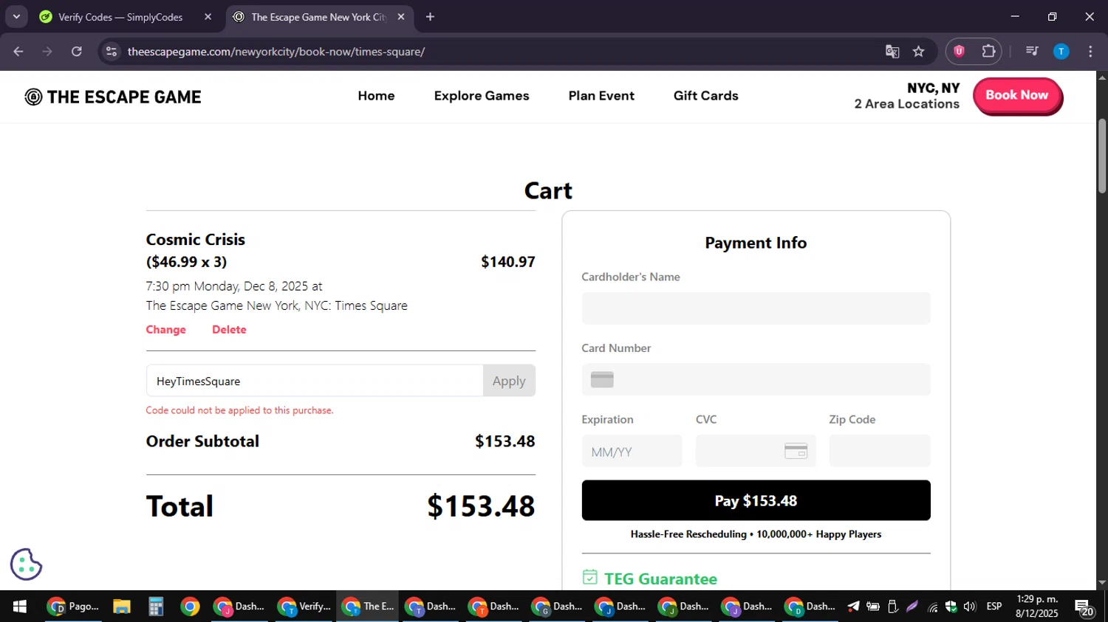
Task: Click The Escape Game logo
Action: [x=113, y=97]
